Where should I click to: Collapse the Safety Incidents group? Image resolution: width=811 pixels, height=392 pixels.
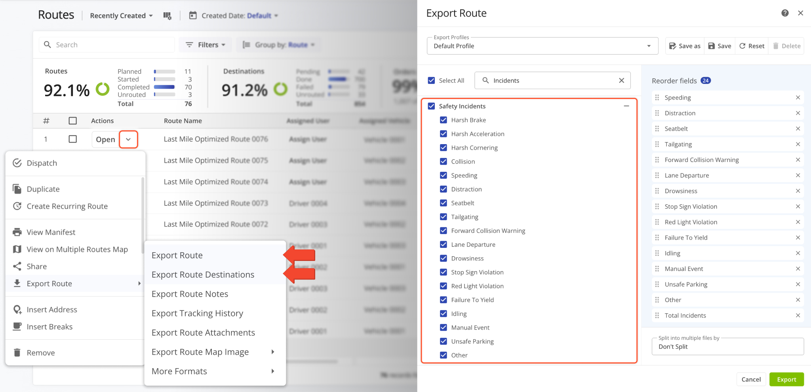(x=626, y=106)
